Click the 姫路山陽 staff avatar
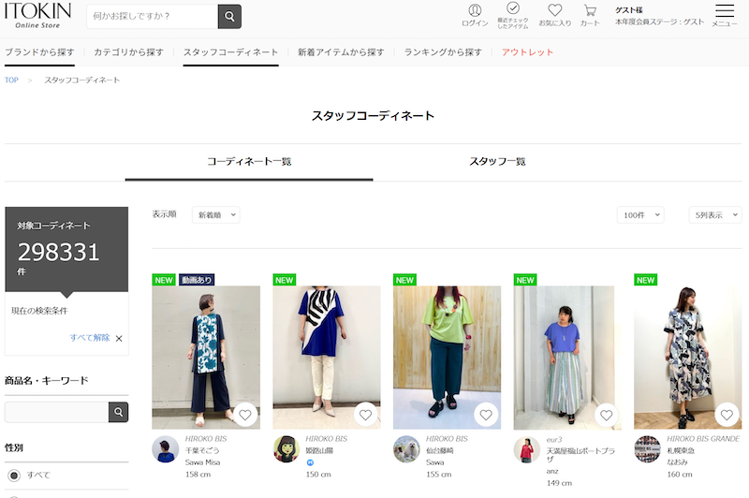The image size is (749, 498). coord(286,449)
